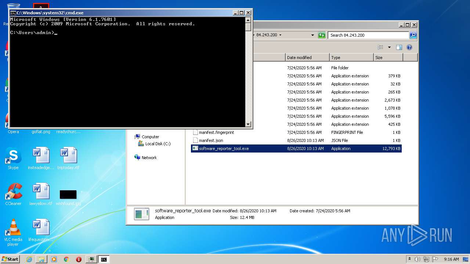Open the view options dropdown arrow
Viewport: 470px width, 264px height.
pos(389,47)
